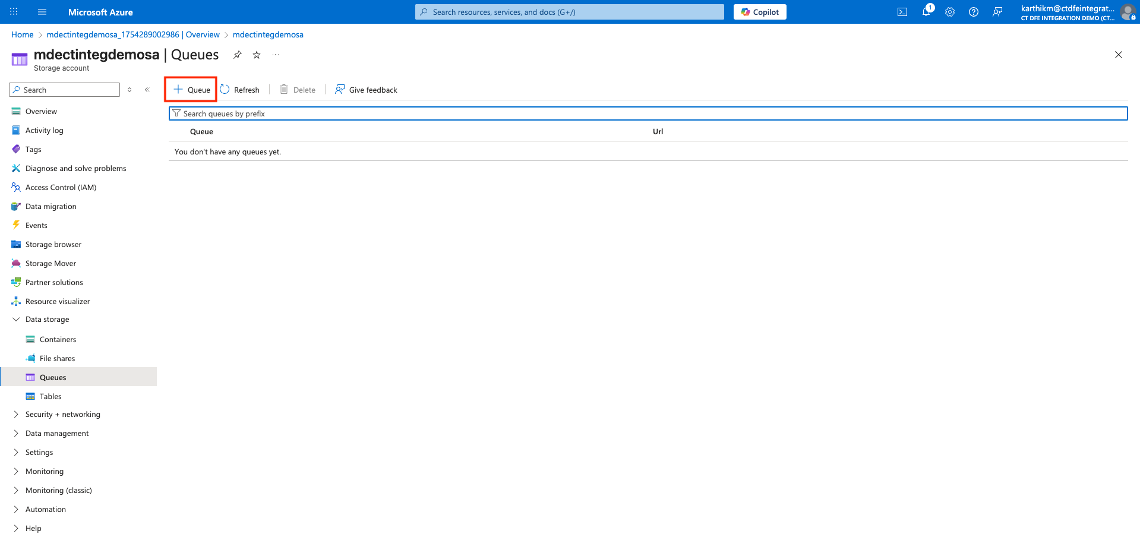1140x553 pixels.
Task: Pin the Queues blade to dashboard
Action: (x=238, y=55)
